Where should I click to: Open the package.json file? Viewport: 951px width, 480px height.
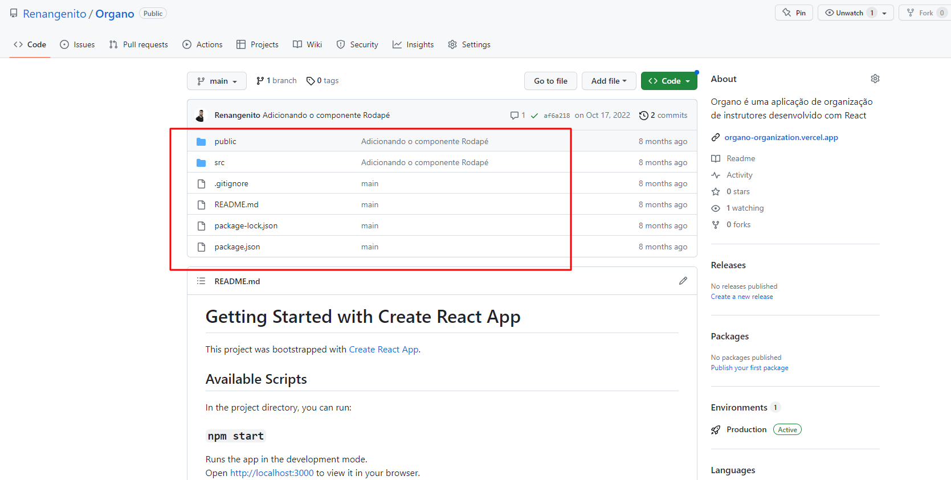[x=237, y=247]
